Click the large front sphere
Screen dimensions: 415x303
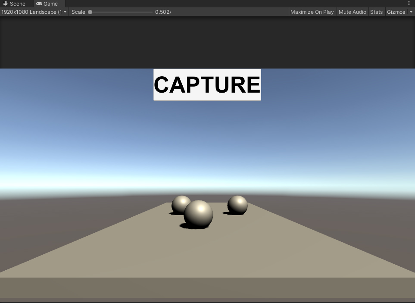pyautogui.click(x=198, y=214)
